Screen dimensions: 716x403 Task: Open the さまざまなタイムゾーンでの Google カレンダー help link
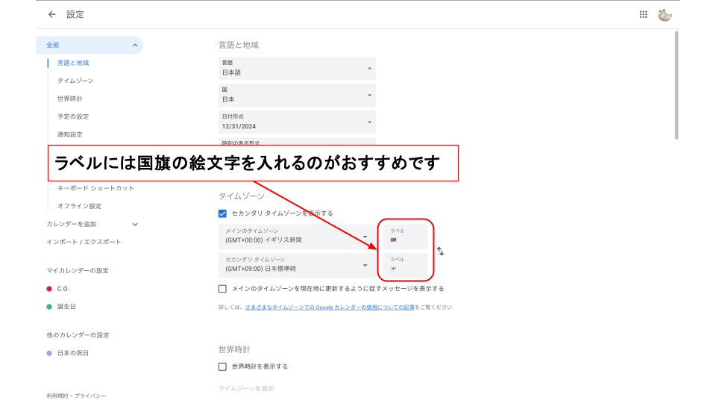330,307
